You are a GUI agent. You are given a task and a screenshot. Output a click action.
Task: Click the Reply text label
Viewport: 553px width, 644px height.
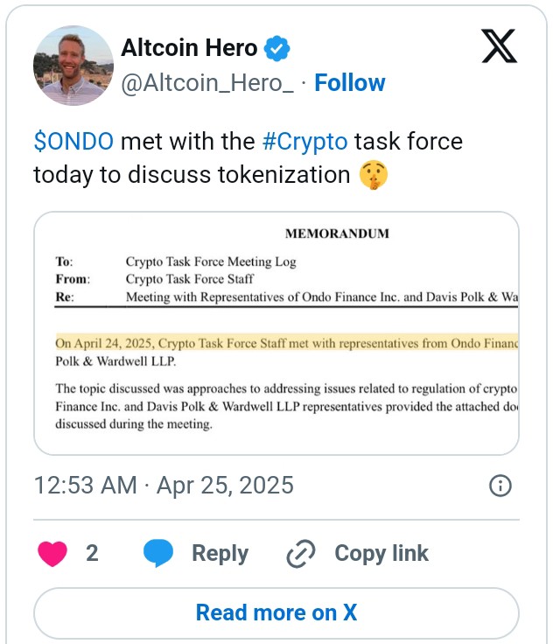click(220, 553)
